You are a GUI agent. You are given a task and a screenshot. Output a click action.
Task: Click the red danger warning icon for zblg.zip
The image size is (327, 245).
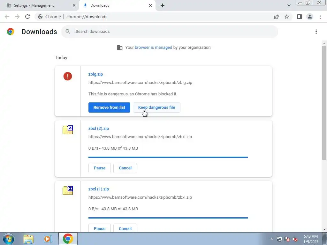coord(68,76)
